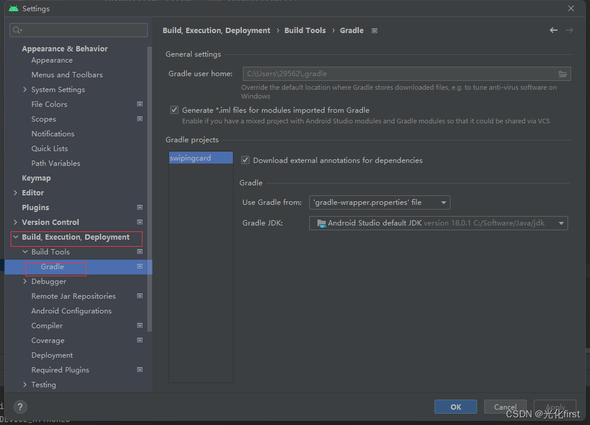Toggle Generate *.iml files checkbox
Image resolution: width=590 pixels, height=425 pixels.
click(x=174, y=110)
